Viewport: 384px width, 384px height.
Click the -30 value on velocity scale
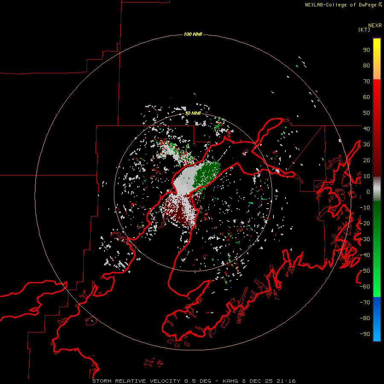[365, 239]
